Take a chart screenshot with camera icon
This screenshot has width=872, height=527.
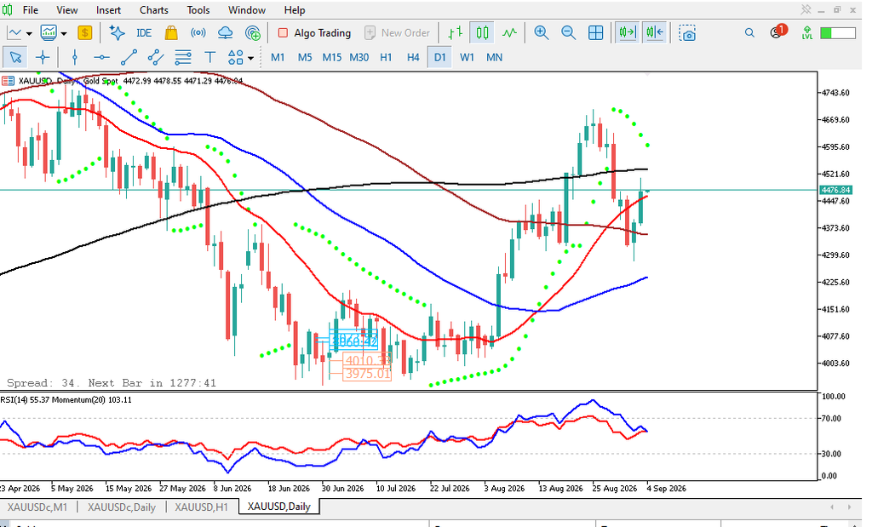pyautogui.click(x=687, y=33)
